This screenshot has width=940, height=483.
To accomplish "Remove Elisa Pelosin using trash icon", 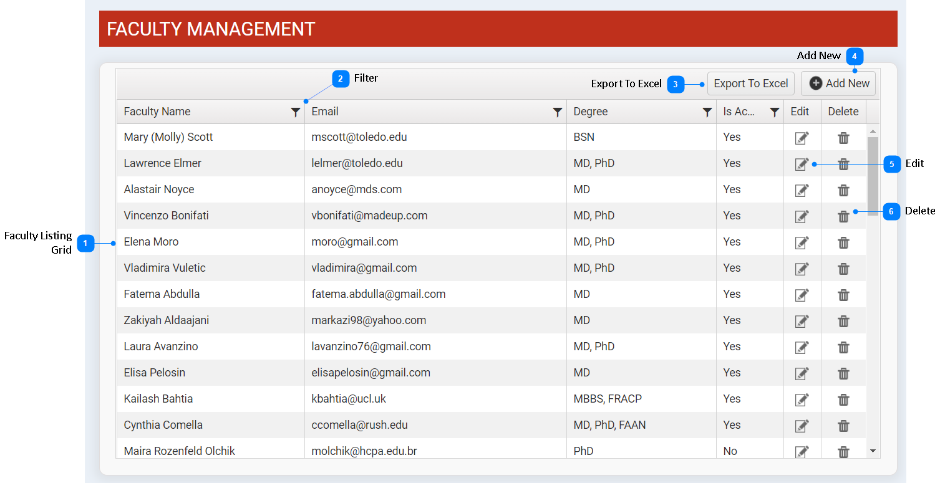I will [843, 373].
